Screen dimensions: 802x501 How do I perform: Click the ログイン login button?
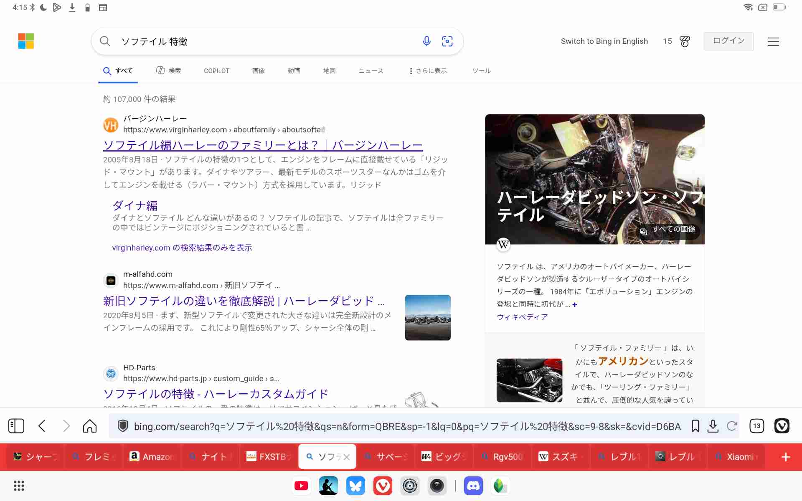(x=728, y=41)
